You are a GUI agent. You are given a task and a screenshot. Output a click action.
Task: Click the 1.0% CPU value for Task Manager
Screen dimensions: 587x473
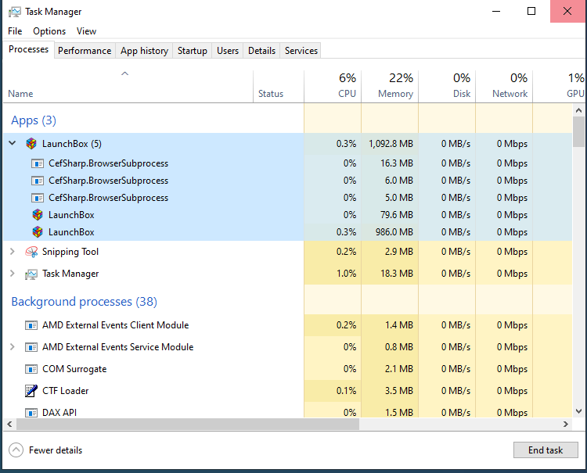pos(346,274)
